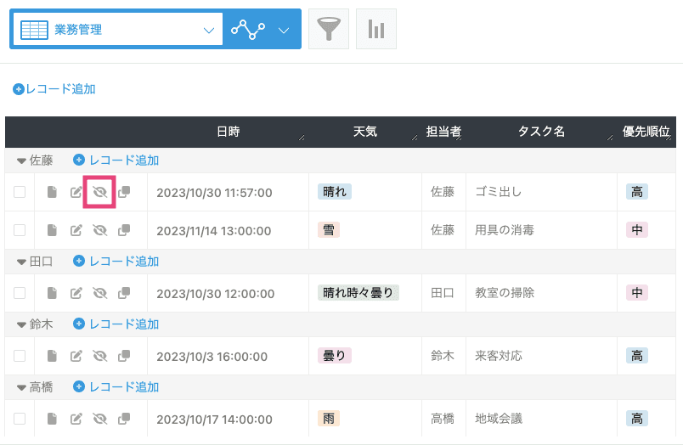Hide the 用具の消毒 record via eye icon
This screenshot has height=445, width=683.
(99, 230)
